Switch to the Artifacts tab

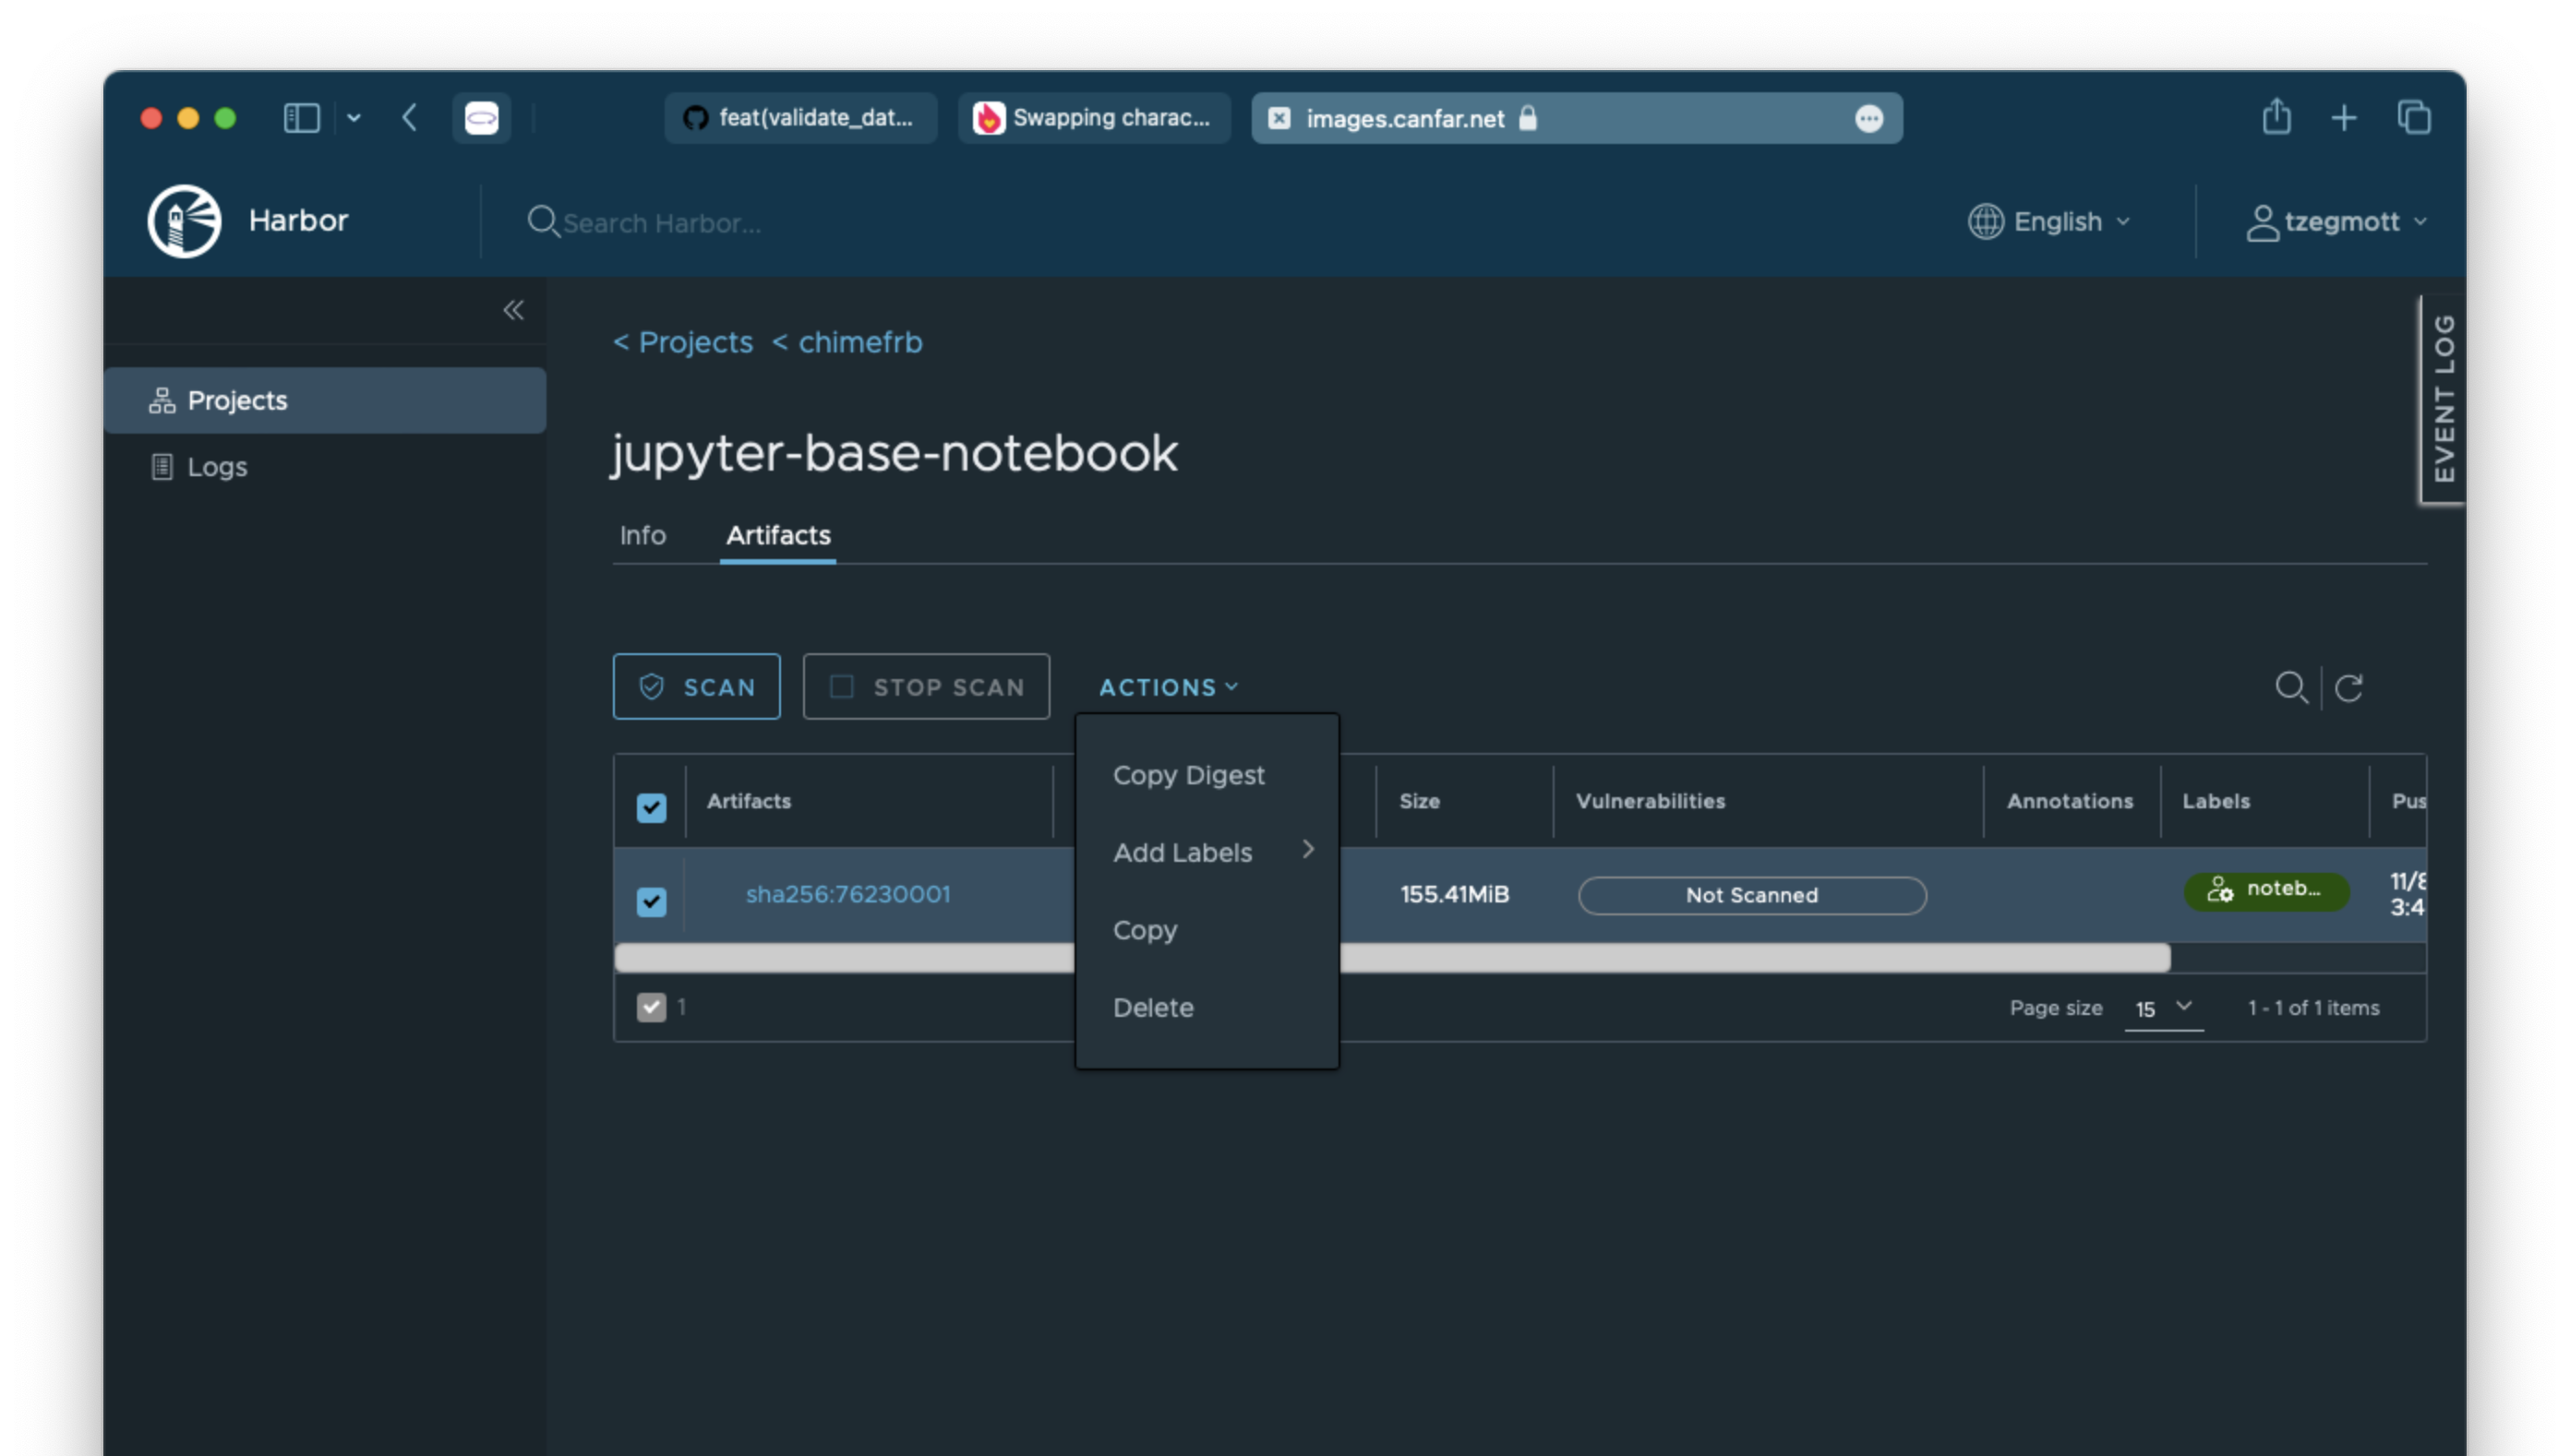777,535
